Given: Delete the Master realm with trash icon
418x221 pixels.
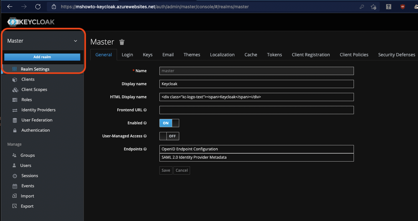Looking at the screenshot, I should point(122,42).
